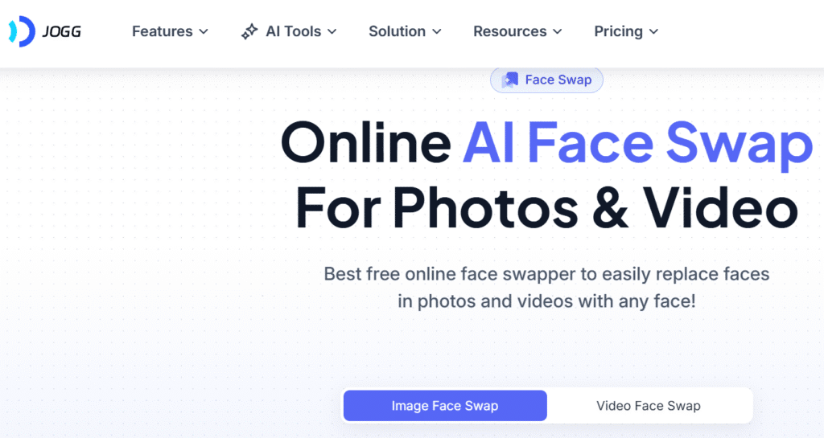Click the sparkle icon beside AI Tools
Viewport: 824px width, 438px height.
pyautogui.click(x=249, y=31)
